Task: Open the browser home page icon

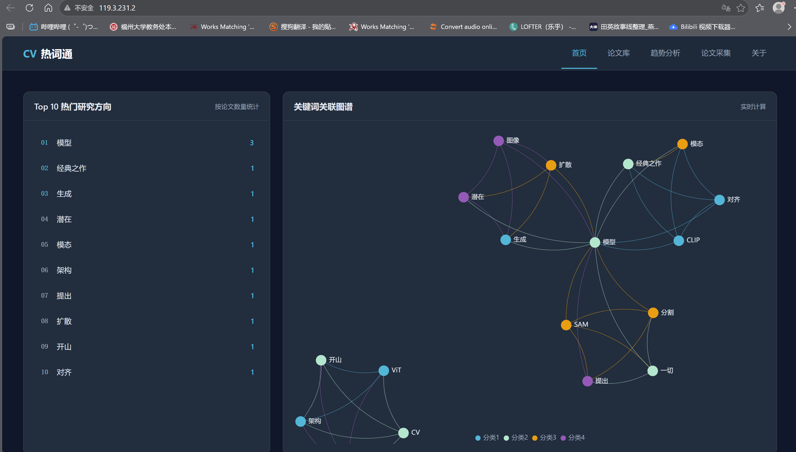Action: (48, 8)
